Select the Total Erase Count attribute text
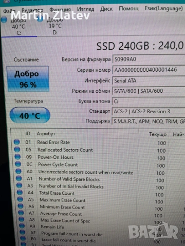The height and width of the screenshot is (246, 185). 57,193
